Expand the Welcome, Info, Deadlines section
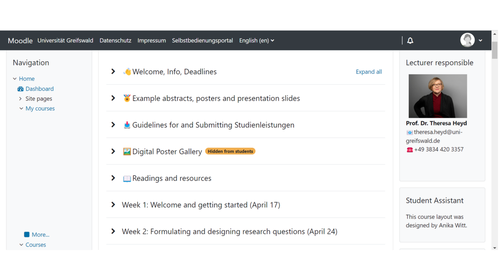Image resolution: width=499 pixels, height=280 pixels. point(113,72)
